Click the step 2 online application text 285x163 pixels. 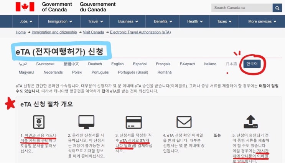click(86, 146)
